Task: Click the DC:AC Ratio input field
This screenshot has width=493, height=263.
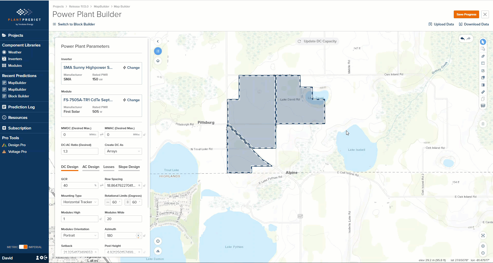Action: click(x=80, y=151)
